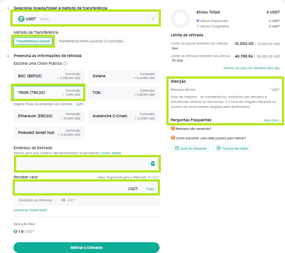Image resolution: width=285 pixels, height=253 pixels.
Task: Click the info icon next to Chain Pública
Action: coord(66,63)
